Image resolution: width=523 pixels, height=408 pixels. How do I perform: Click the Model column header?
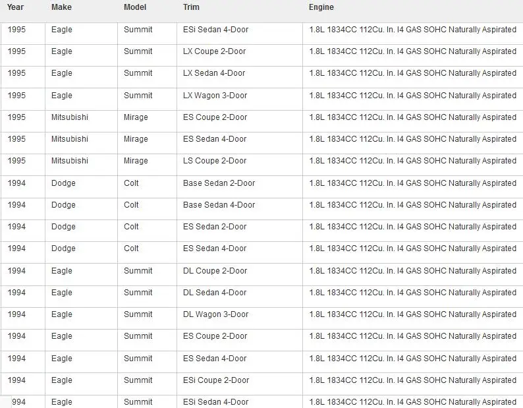click(x=135, y=7)
